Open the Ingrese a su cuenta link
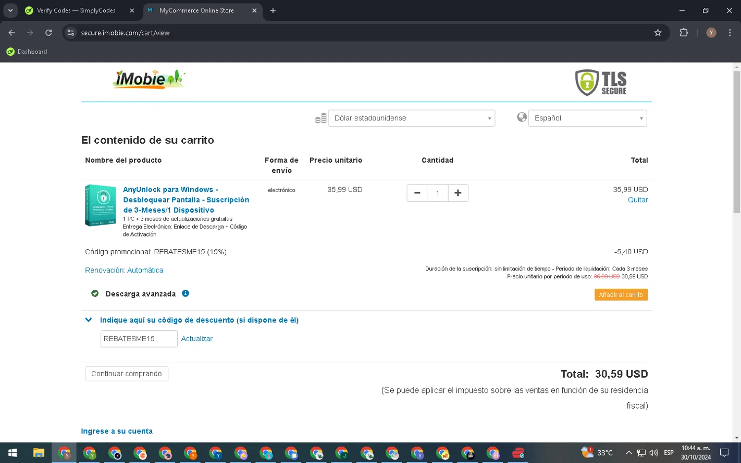 coord(117,431)
